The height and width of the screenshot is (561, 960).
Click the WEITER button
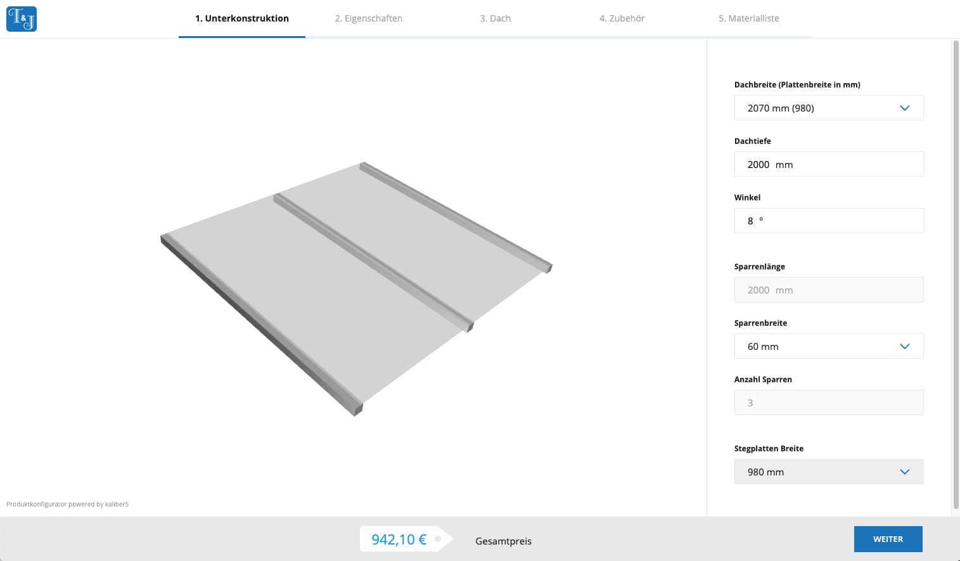tap(888, 539)
